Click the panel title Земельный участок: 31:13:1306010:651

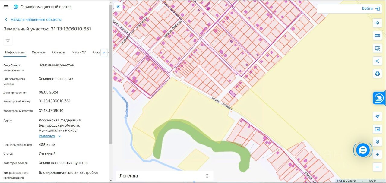(x=47, y=29)
